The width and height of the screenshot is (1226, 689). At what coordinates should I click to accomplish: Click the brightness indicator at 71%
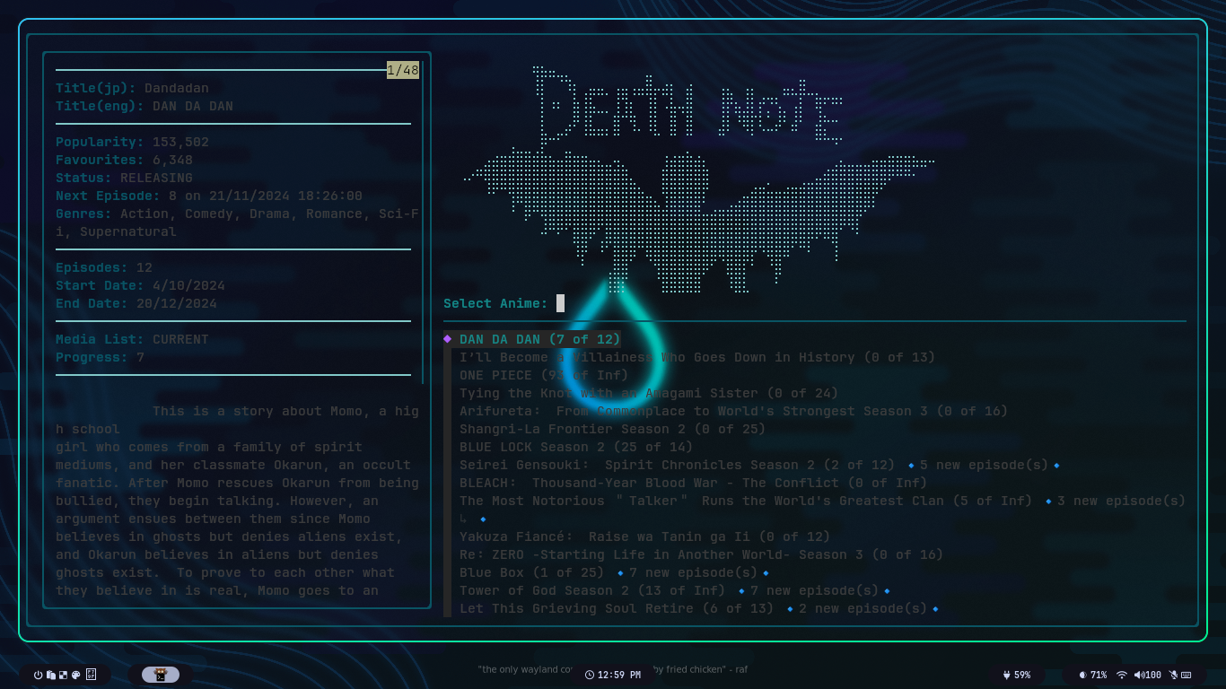point(1092,675)
